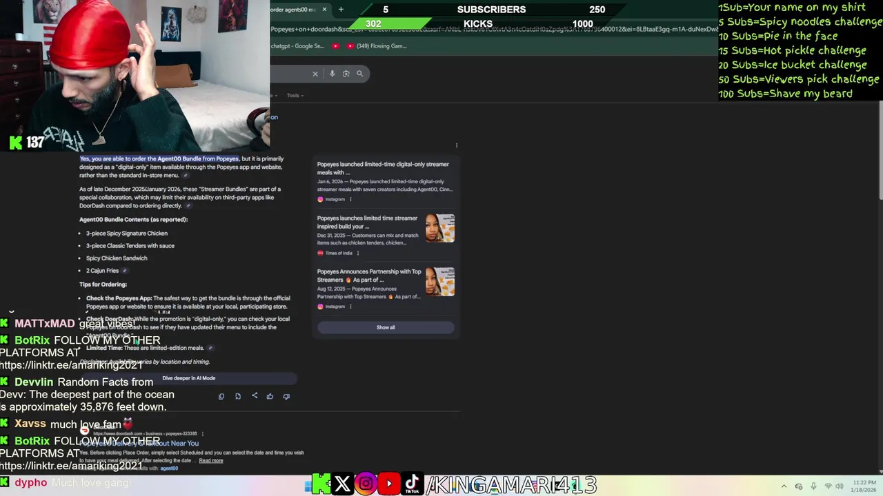The height and width of the screenshot is (496, 883).
Task: Expand the Tools dropdown under search
Action: point(295,96)
